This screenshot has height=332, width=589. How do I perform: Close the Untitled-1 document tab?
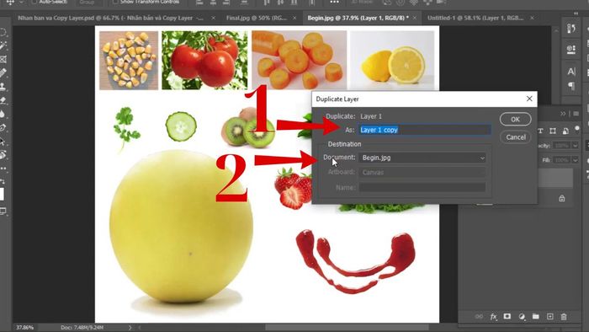(532, 18)
